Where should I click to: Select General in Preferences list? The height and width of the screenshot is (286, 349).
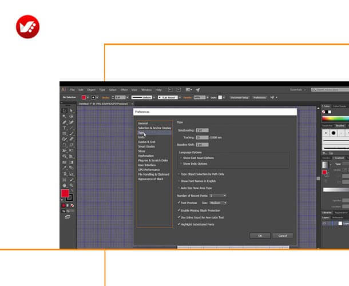(x=143, y=124)
